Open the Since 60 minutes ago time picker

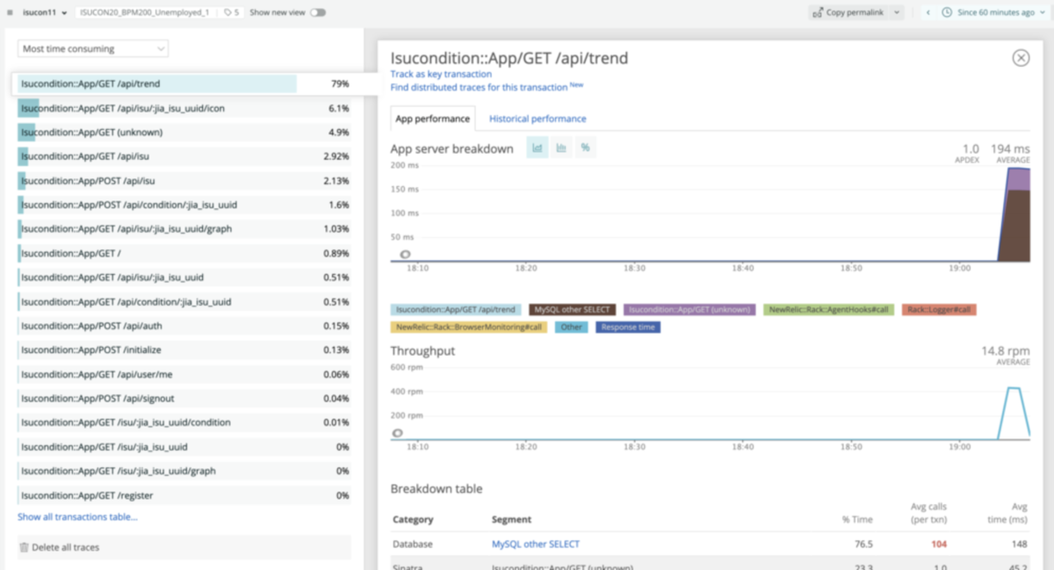click(x=993, y=13)
